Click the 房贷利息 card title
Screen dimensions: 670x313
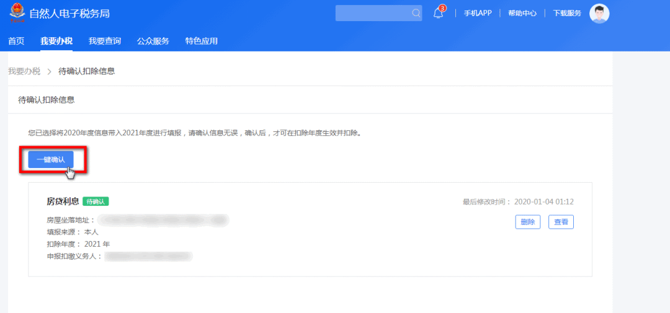pos(63,201)
